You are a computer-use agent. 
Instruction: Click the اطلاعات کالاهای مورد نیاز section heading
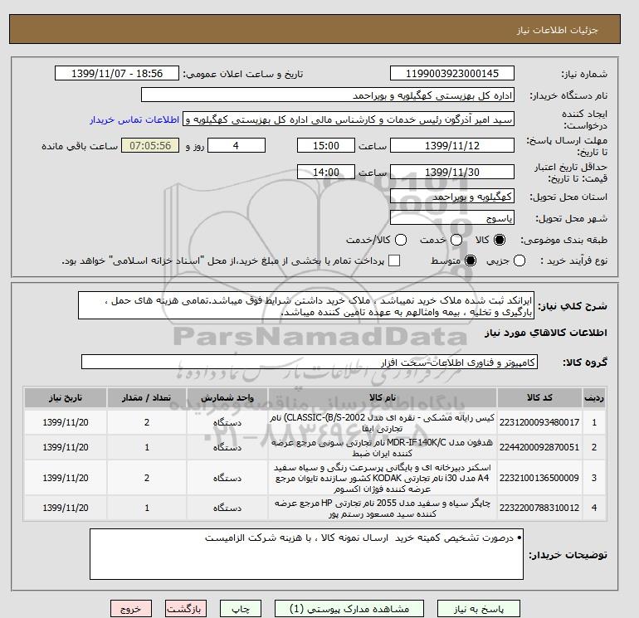click(546, 333)
